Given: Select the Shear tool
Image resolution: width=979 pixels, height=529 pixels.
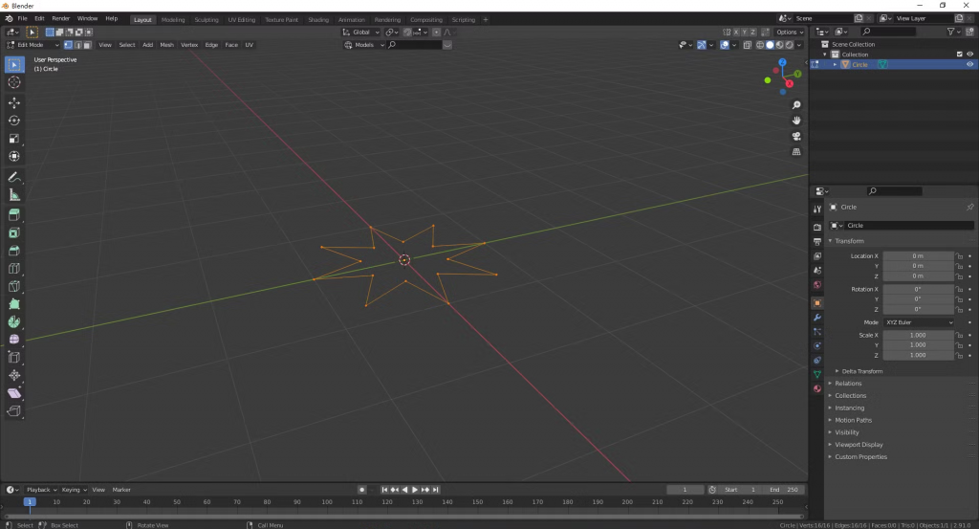Looking at the screenshot, I should (14, 393).
